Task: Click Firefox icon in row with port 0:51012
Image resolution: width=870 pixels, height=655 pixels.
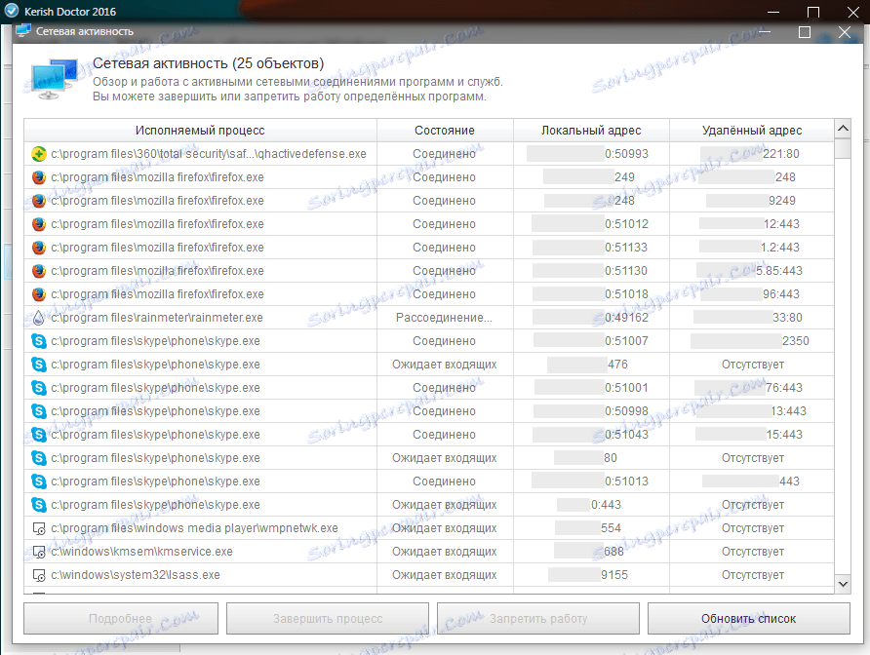Action: tap(39, 224)
